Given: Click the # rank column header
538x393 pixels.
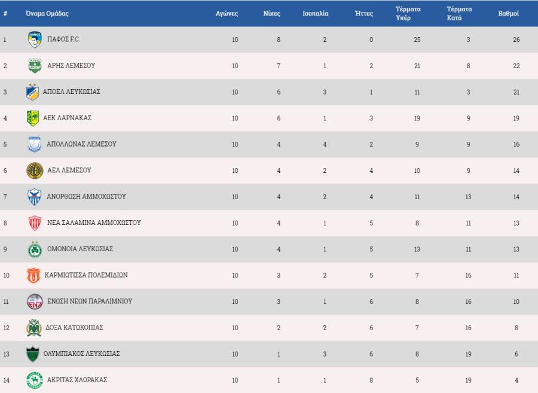Looking at the screenshot, I should (5, 13).
